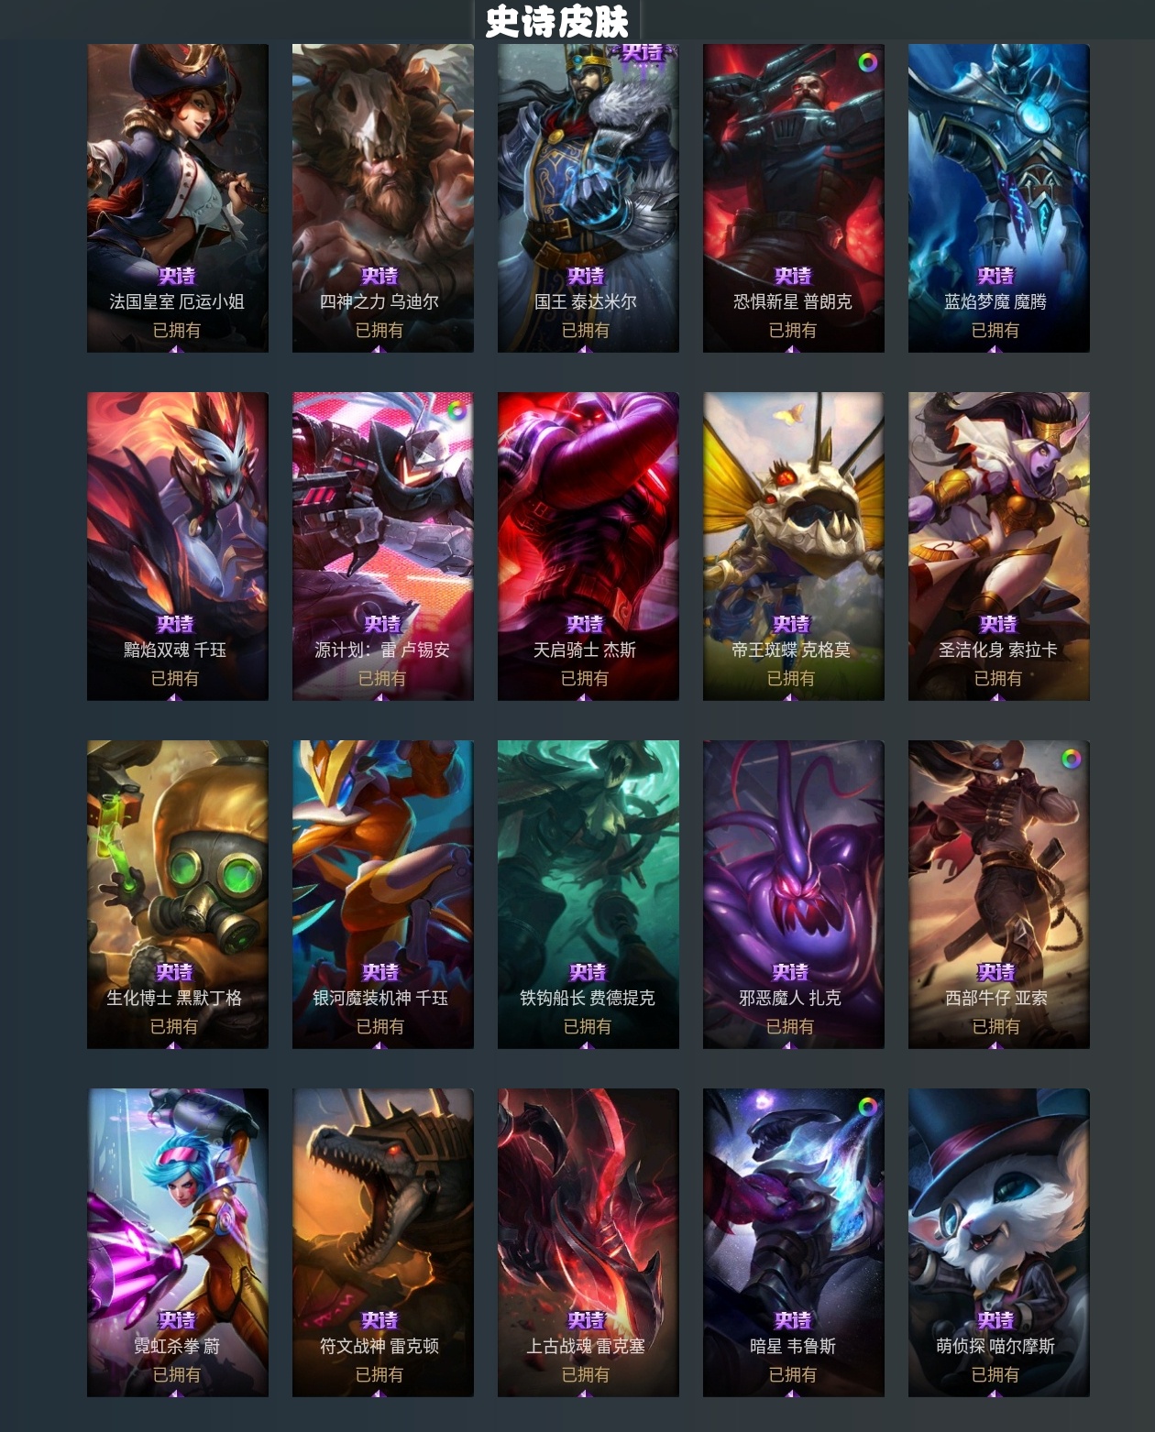1155x1432 pixels.
Task: Open the 帝王斑蝶 克格莫 skin thumbnail
Action: [794, 546]
